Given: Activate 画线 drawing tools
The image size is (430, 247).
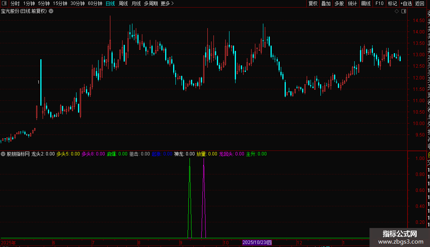Looking at the screenshot, I should [366, 3].
